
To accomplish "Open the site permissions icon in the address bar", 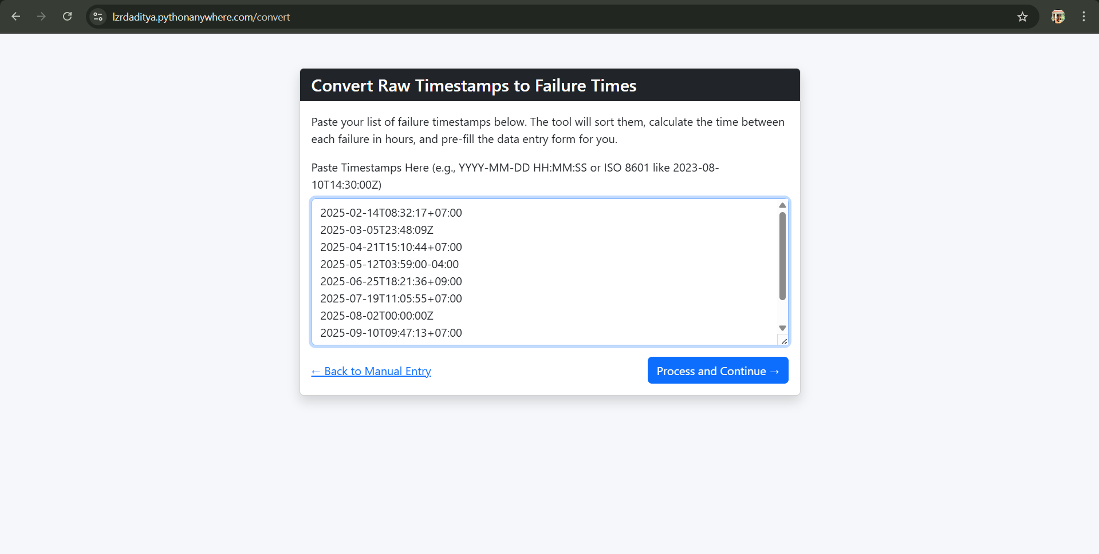I will click(x=97, y=17).
